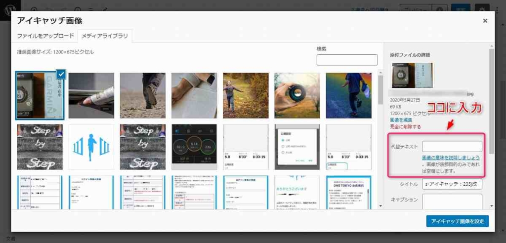Switch to the ファイルをアップロード tab
The image size is (506, 243).
[45, 36]
